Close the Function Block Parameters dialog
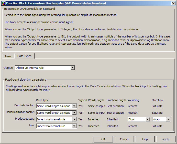 click(x=173, y=3)
